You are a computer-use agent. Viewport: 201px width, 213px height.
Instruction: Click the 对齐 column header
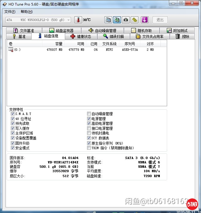[150, 44]
